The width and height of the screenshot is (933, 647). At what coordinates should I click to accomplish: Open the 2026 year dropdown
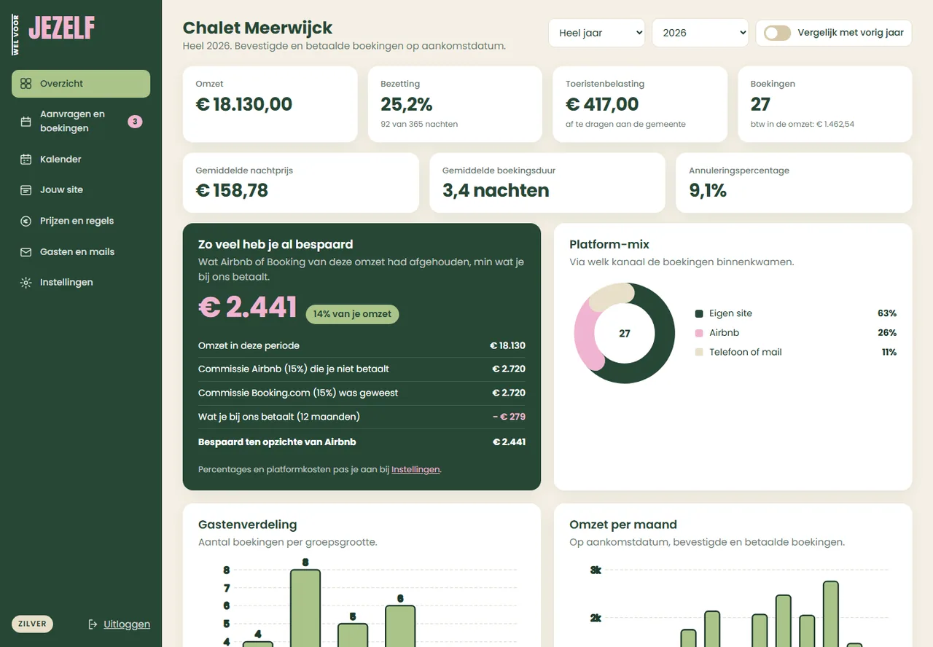(x=700, y=33)
